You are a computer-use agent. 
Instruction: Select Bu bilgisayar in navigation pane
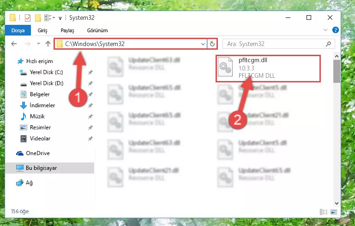(49, 168)
